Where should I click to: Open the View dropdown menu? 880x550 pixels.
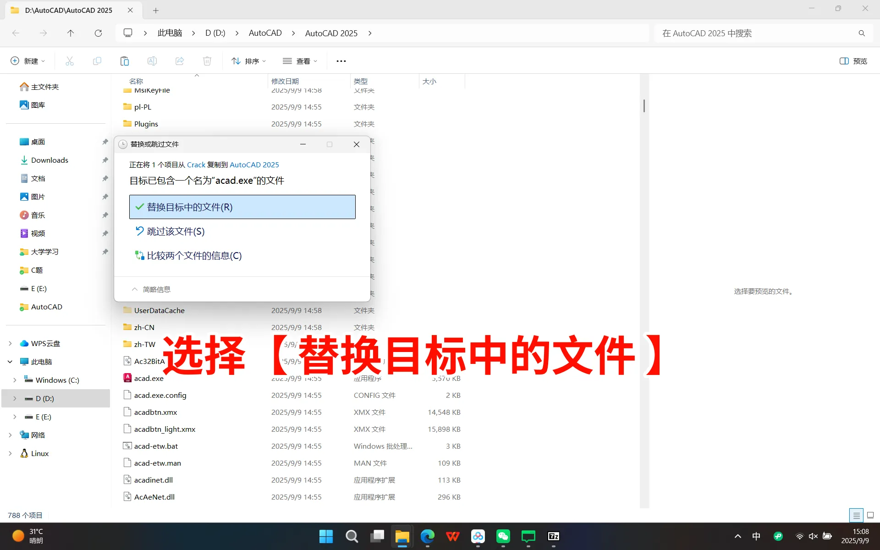tap(300, 61)
